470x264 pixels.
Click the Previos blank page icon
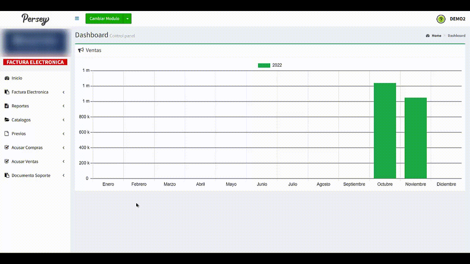[x=7, y=134]
